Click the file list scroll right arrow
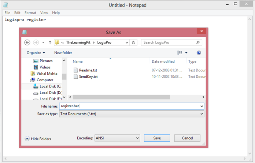The width and height of the screenshot is (255, 163). (x=203, y=97)
